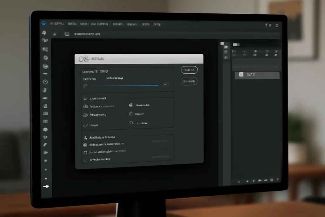This screenshot has width=325, height=217.
Task: Click the second rounded button in dialog
Action: point(189,81)
